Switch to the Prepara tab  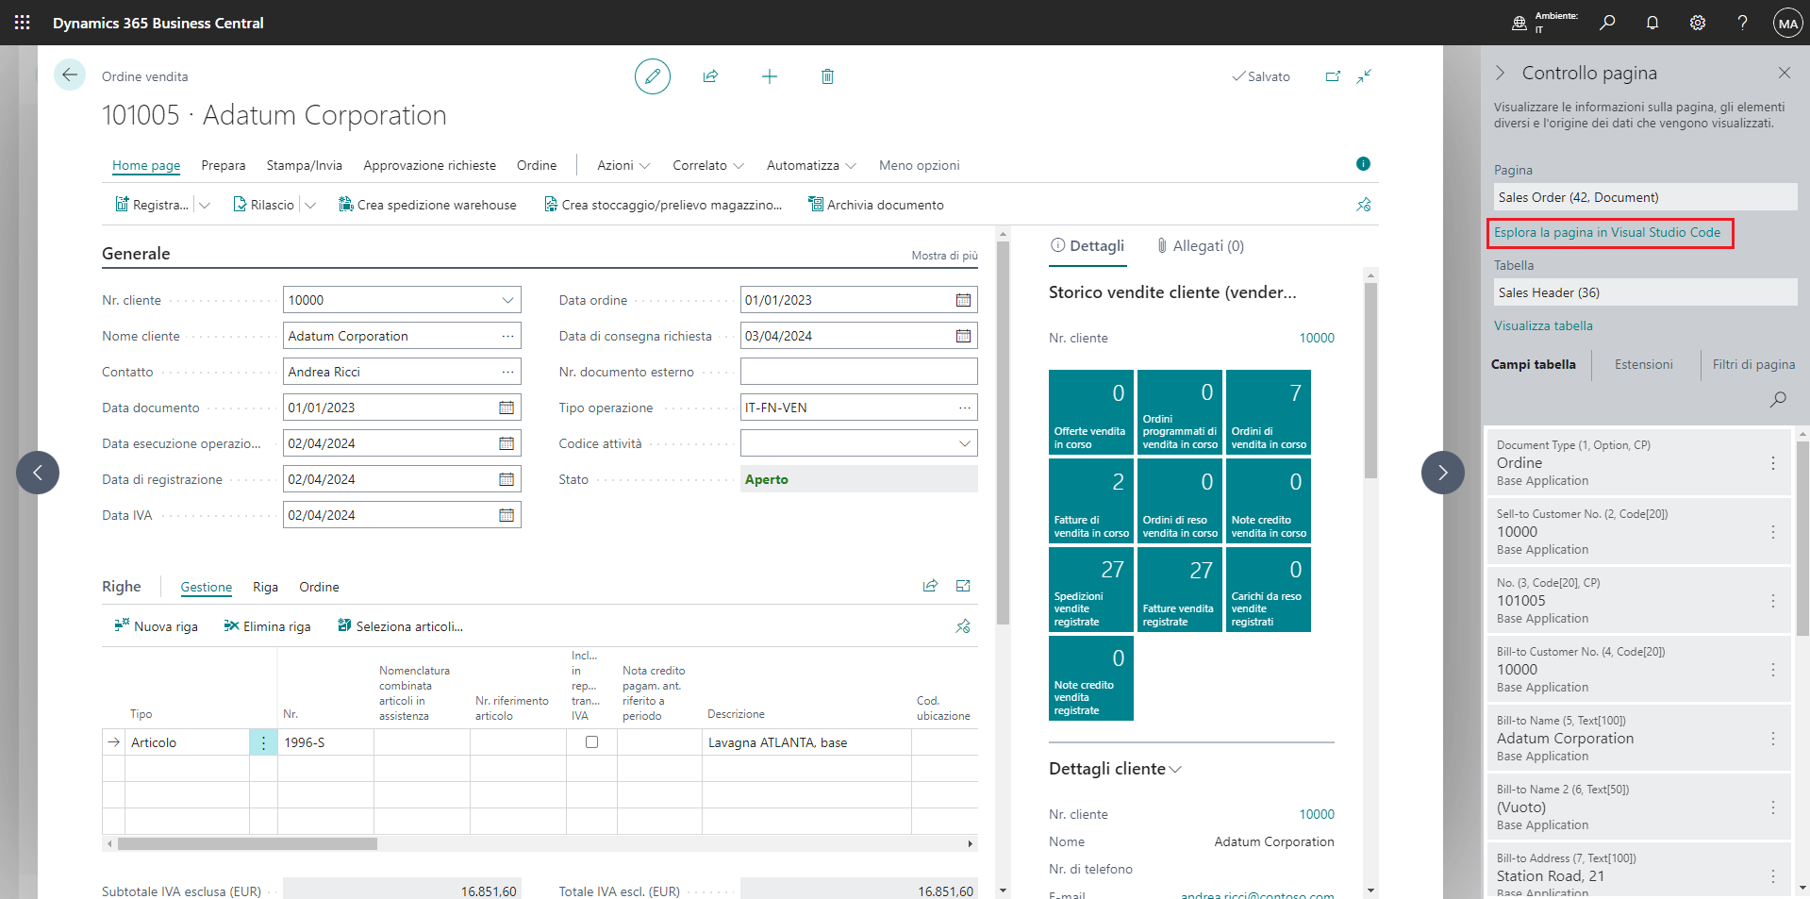pyautogui.click(x=224, y=165)
